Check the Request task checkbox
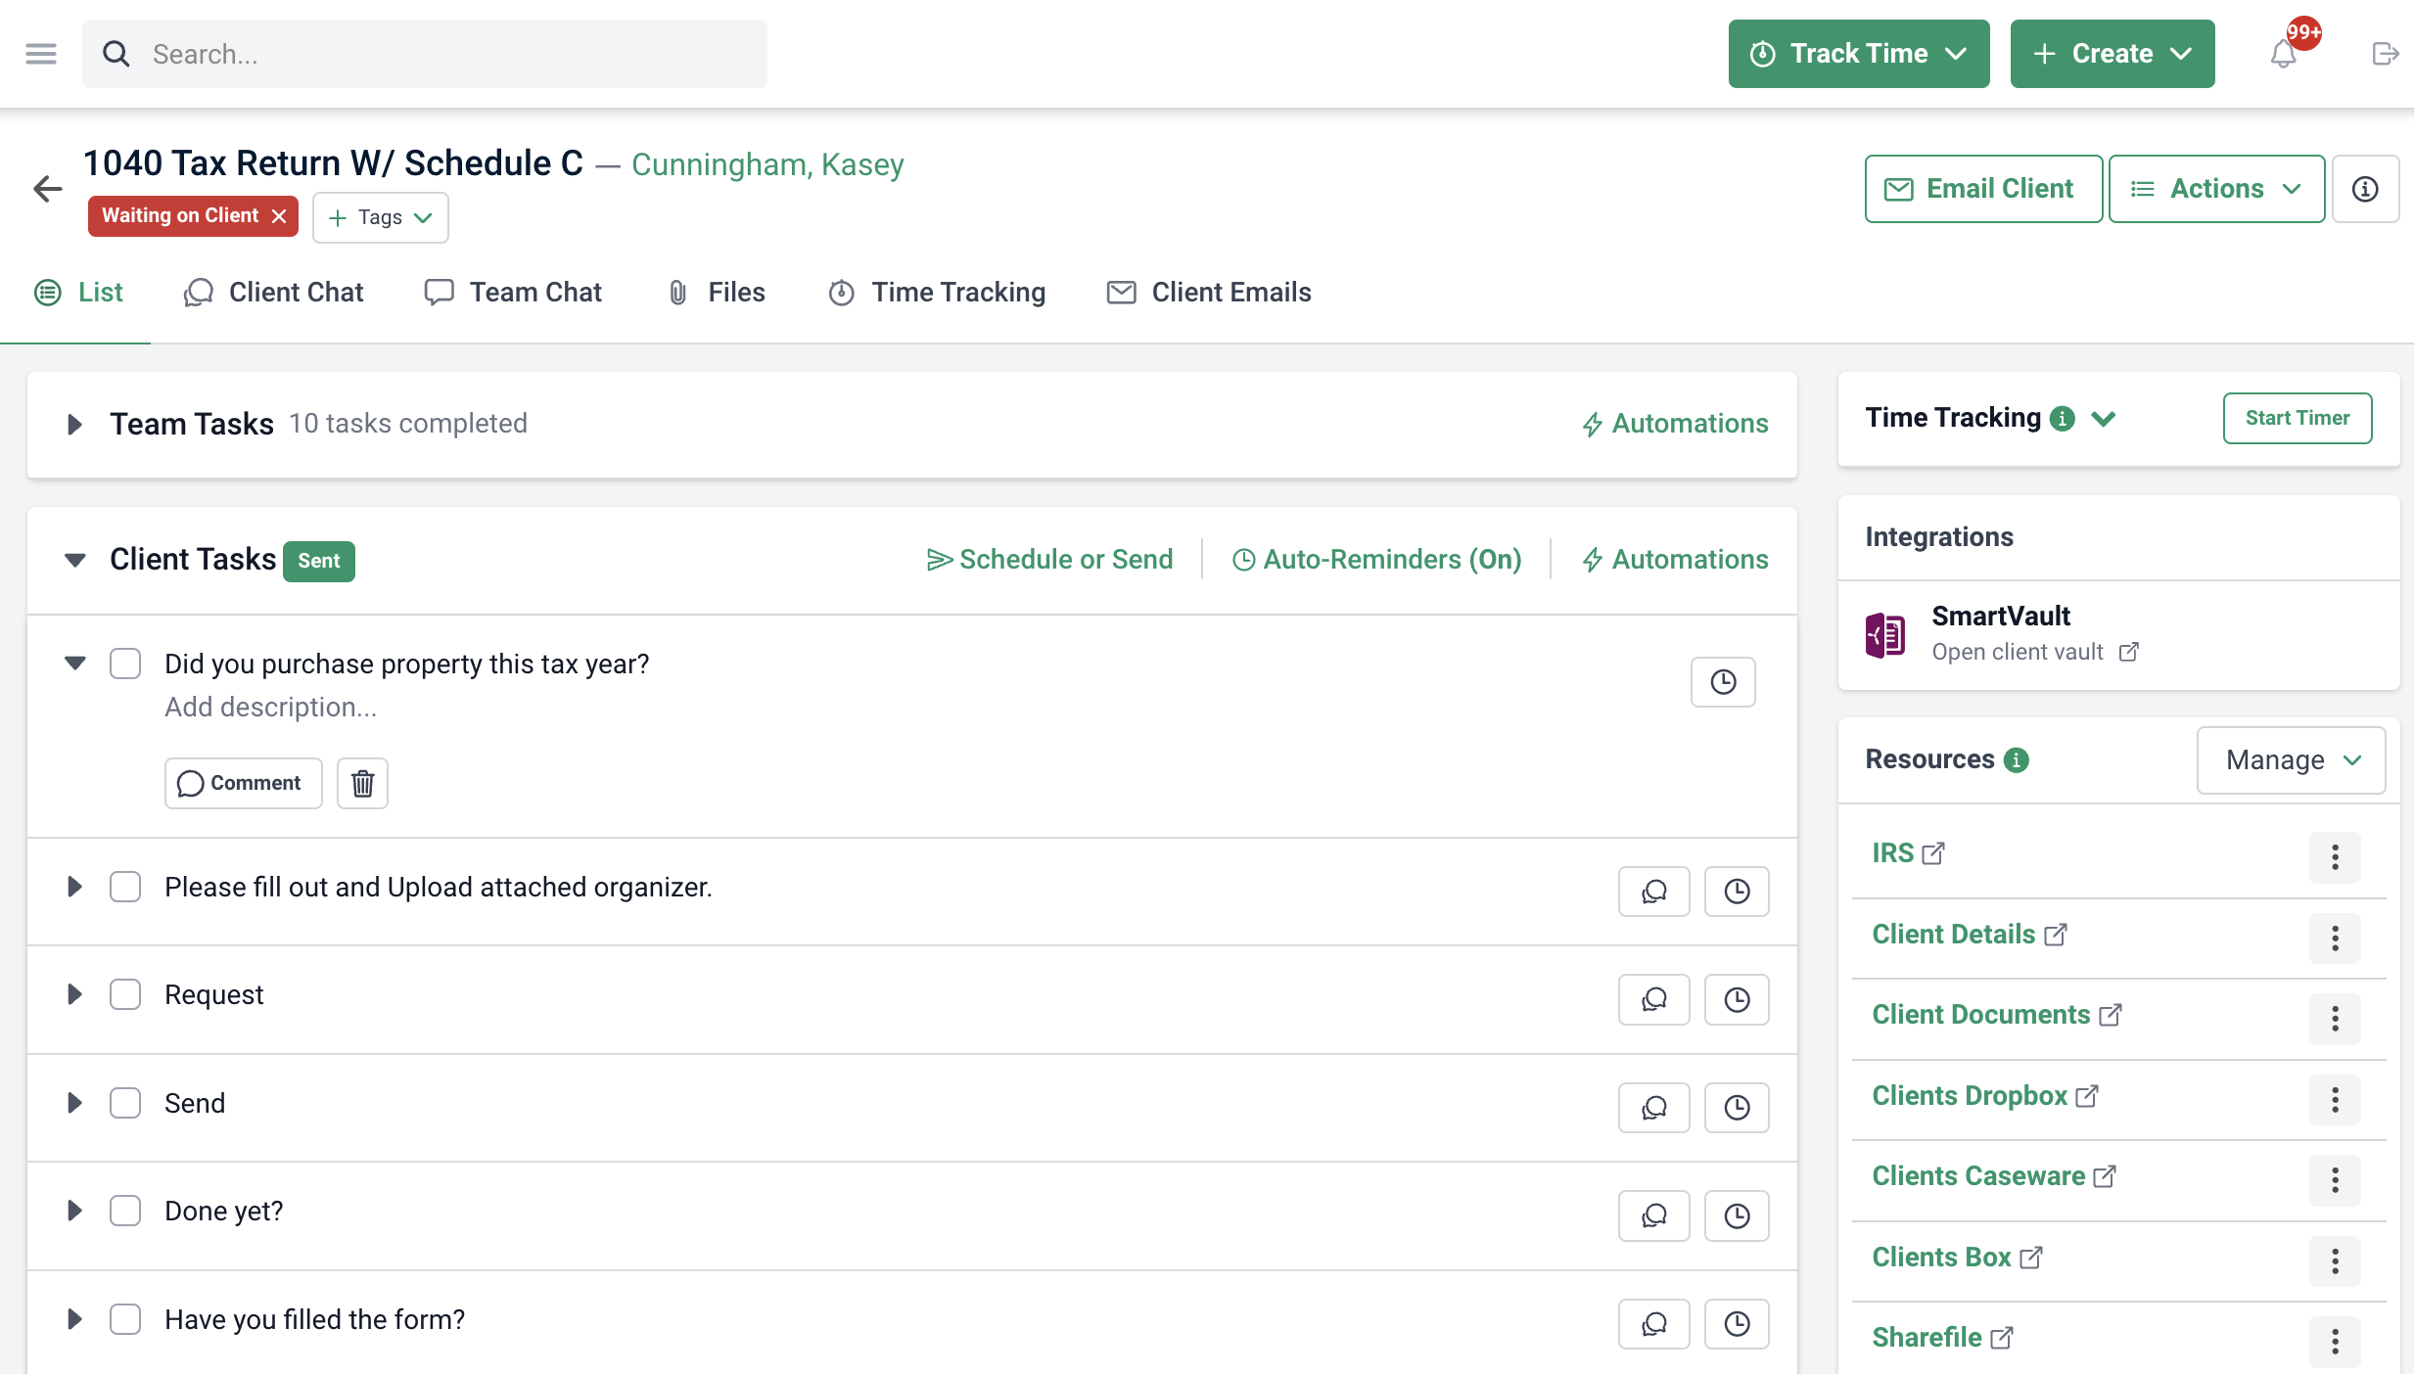 [x=125, y=994]
